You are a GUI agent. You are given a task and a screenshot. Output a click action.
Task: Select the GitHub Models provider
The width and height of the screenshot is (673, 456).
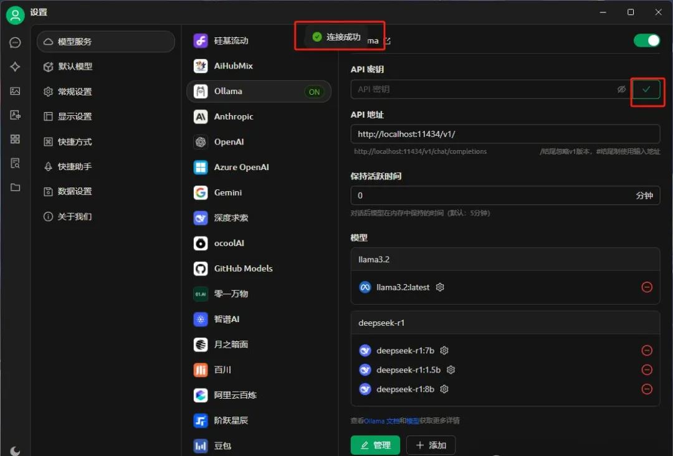tap(259, 268)
